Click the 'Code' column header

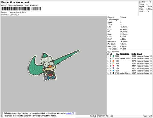[134, 54]
